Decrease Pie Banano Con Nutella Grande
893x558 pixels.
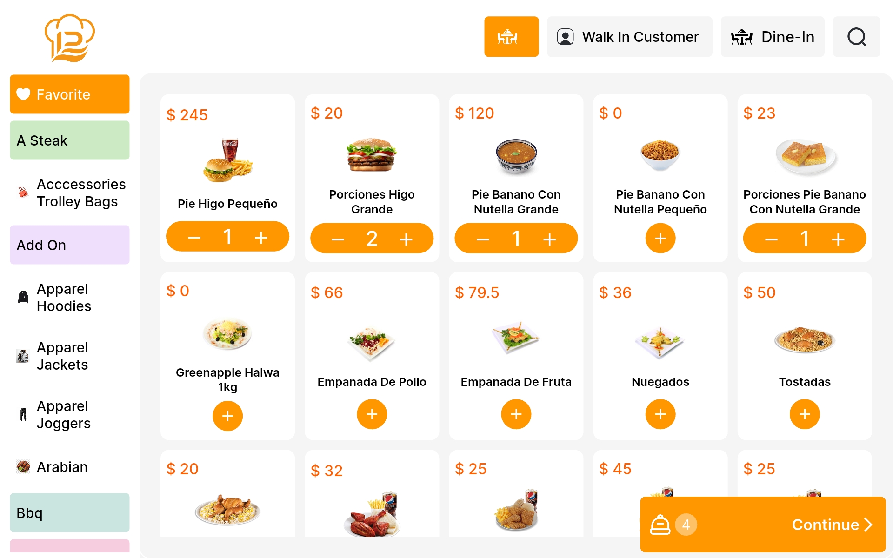pos(483,239)
